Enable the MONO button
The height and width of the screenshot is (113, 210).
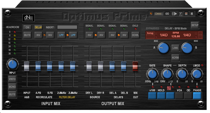point(12,87)
